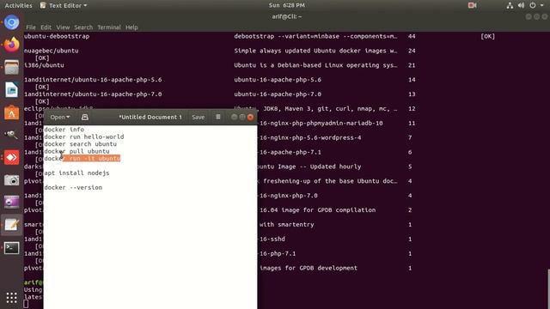Viewport: 550px width, 309px height.
Task: Open Text Editor hamburger menu
Action: point(217,117)
